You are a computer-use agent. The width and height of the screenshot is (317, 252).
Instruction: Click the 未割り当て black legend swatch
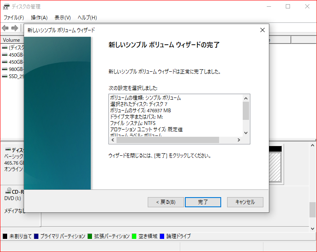5,236
